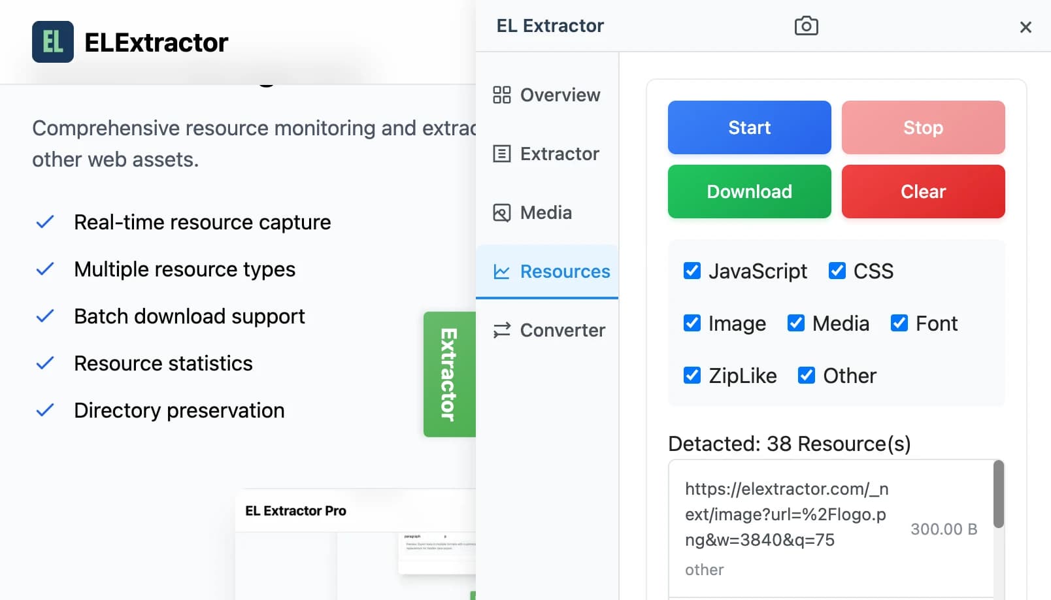Click the green Extractor side tab
This screenshot has height=600, width=1051.
450,374
